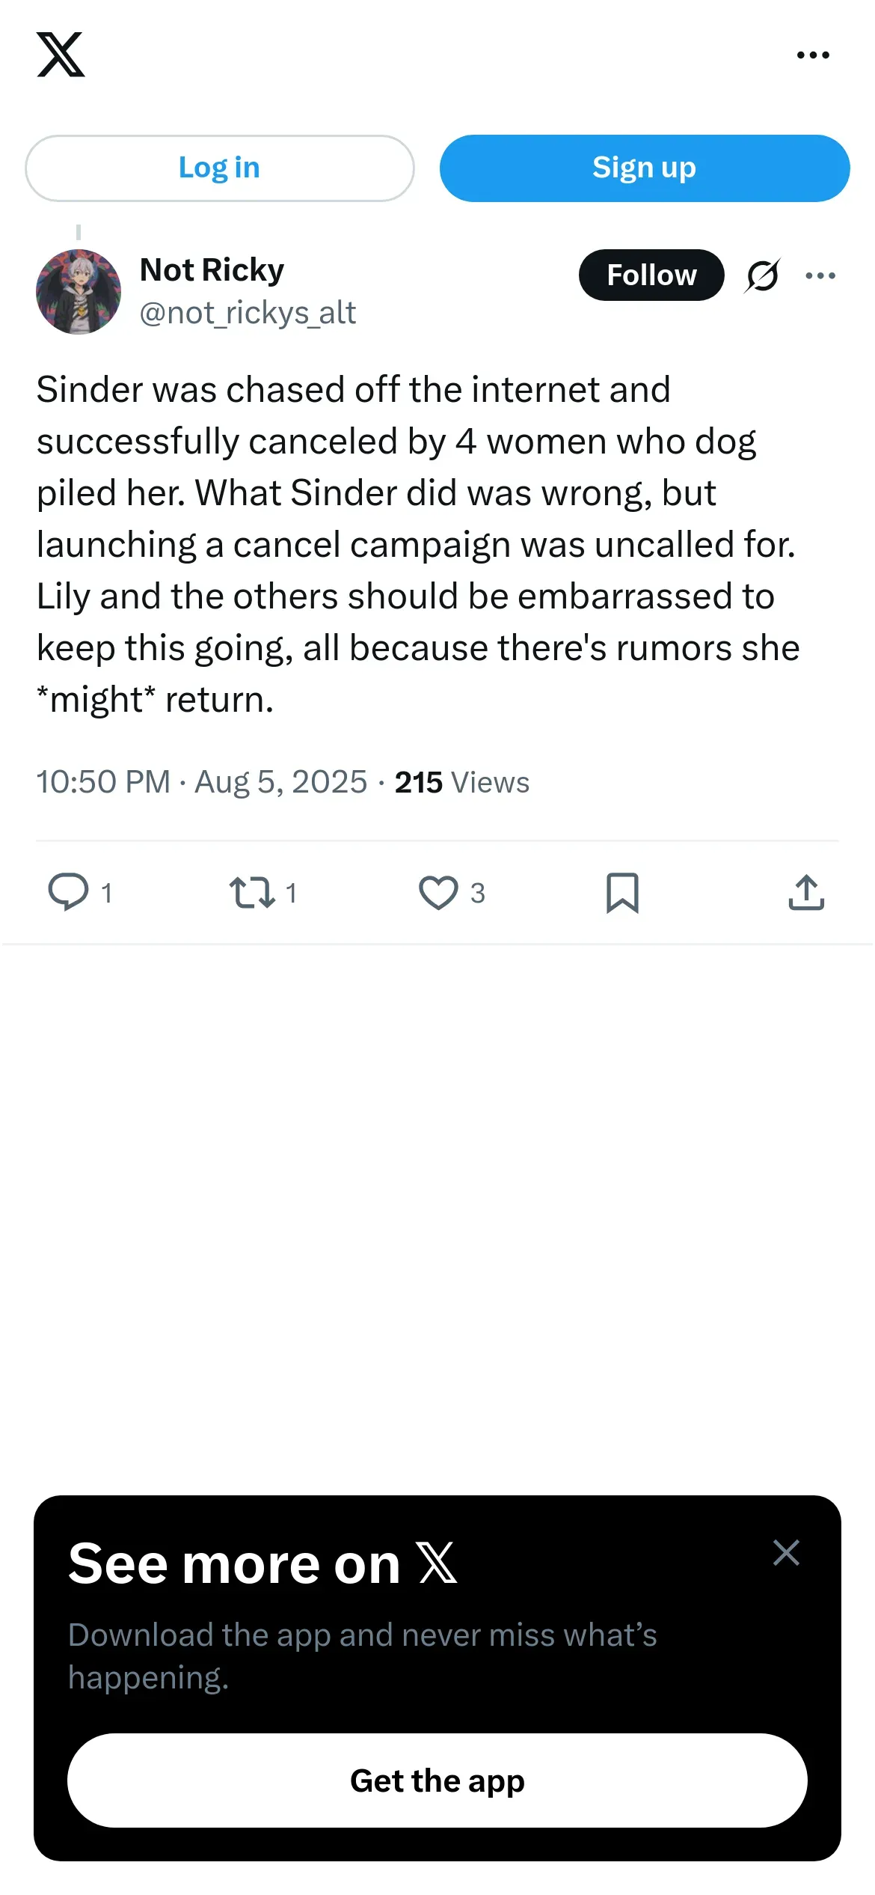The image size is (875, 1895).
Task: Share the tweet via the upload icon
Action: [x=806, y=892]
